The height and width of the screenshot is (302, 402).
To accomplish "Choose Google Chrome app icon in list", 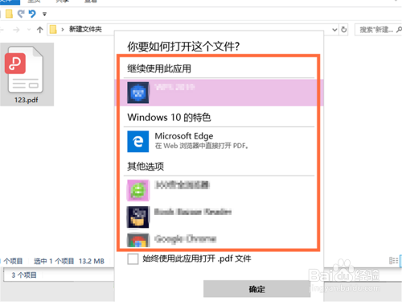I will pos(137,240).
